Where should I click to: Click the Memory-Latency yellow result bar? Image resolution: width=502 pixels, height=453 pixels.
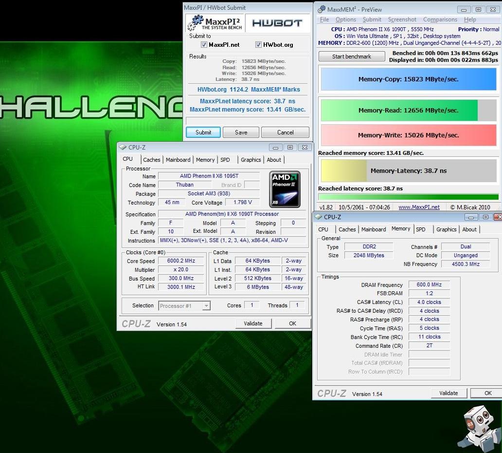(x=409, y=171)
